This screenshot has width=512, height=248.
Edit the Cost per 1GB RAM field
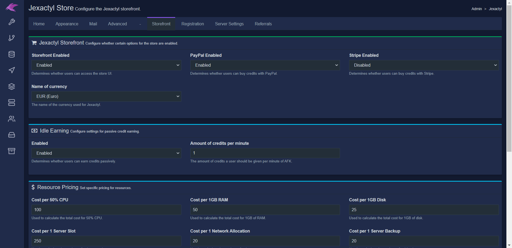coord(265,210)
